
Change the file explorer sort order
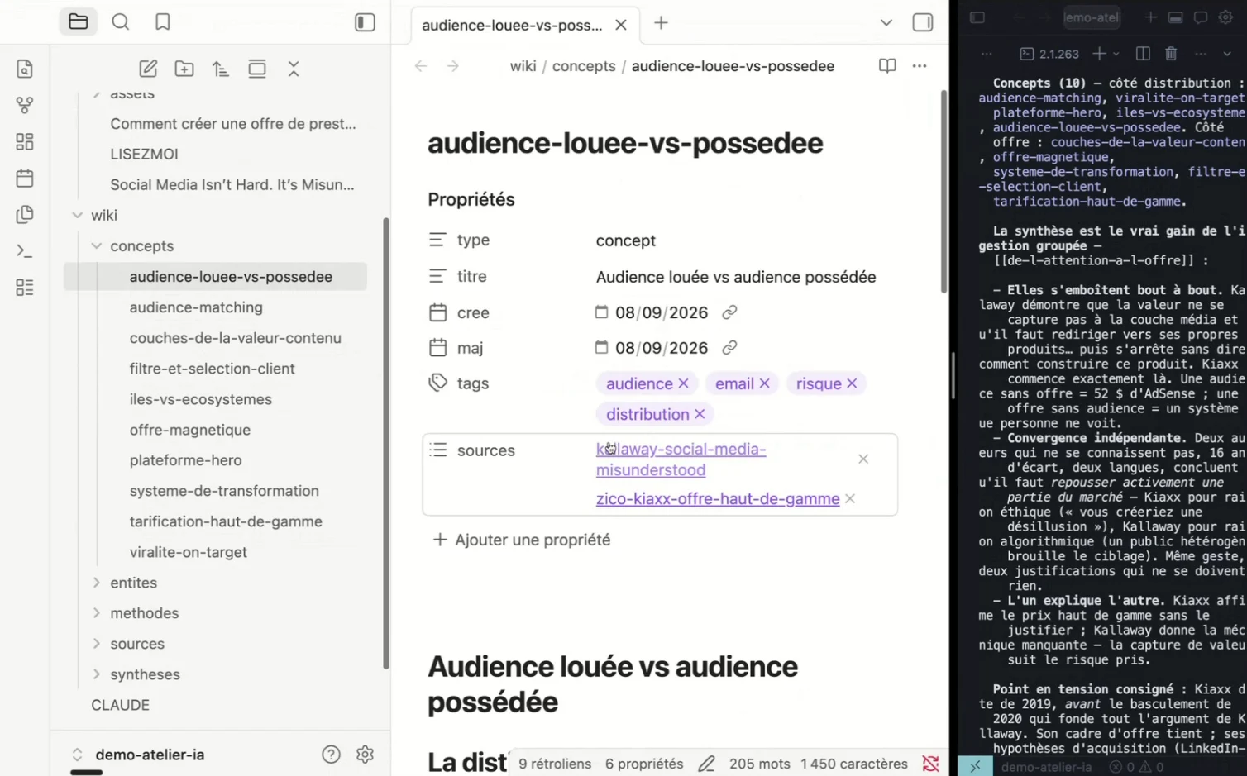click(x=221, y=69)
